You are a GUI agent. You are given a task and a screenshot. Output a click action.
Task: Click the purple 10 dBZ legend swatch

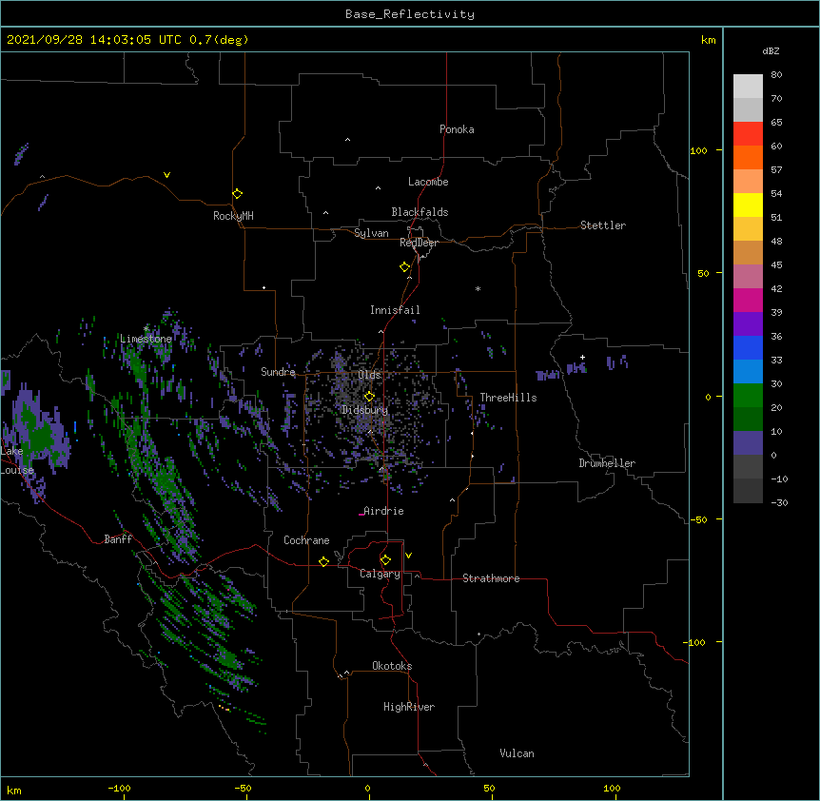pyautogui.click(x=748, y=443)
